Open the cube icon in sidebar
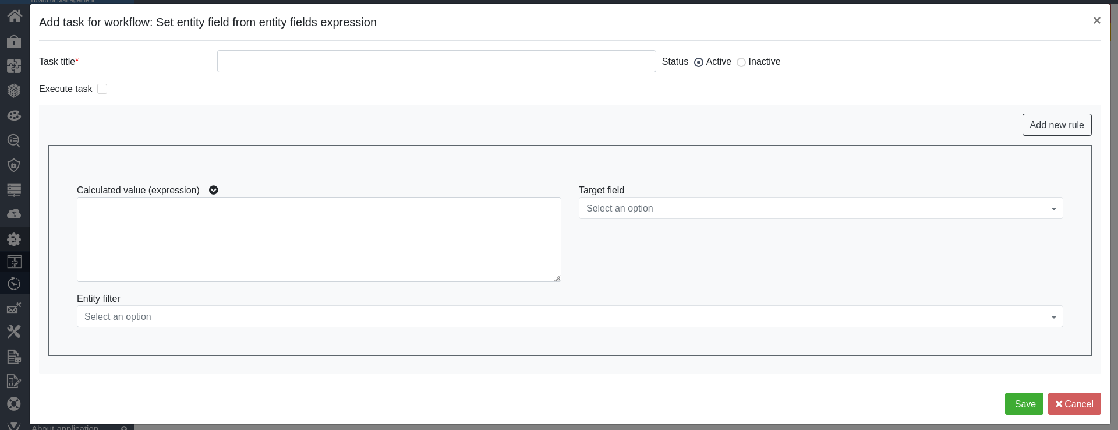 pos(15,90)
